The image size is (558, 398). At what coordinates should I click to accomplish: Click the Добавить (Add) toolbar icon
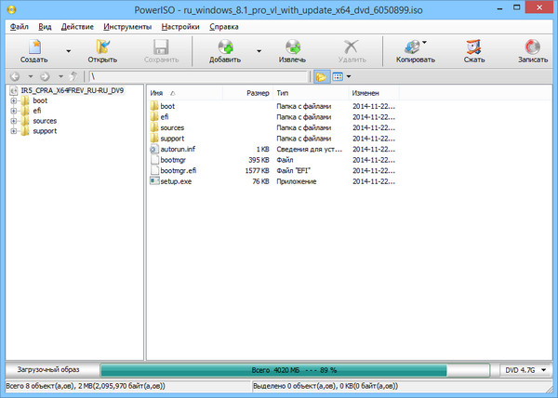(224, 48)
